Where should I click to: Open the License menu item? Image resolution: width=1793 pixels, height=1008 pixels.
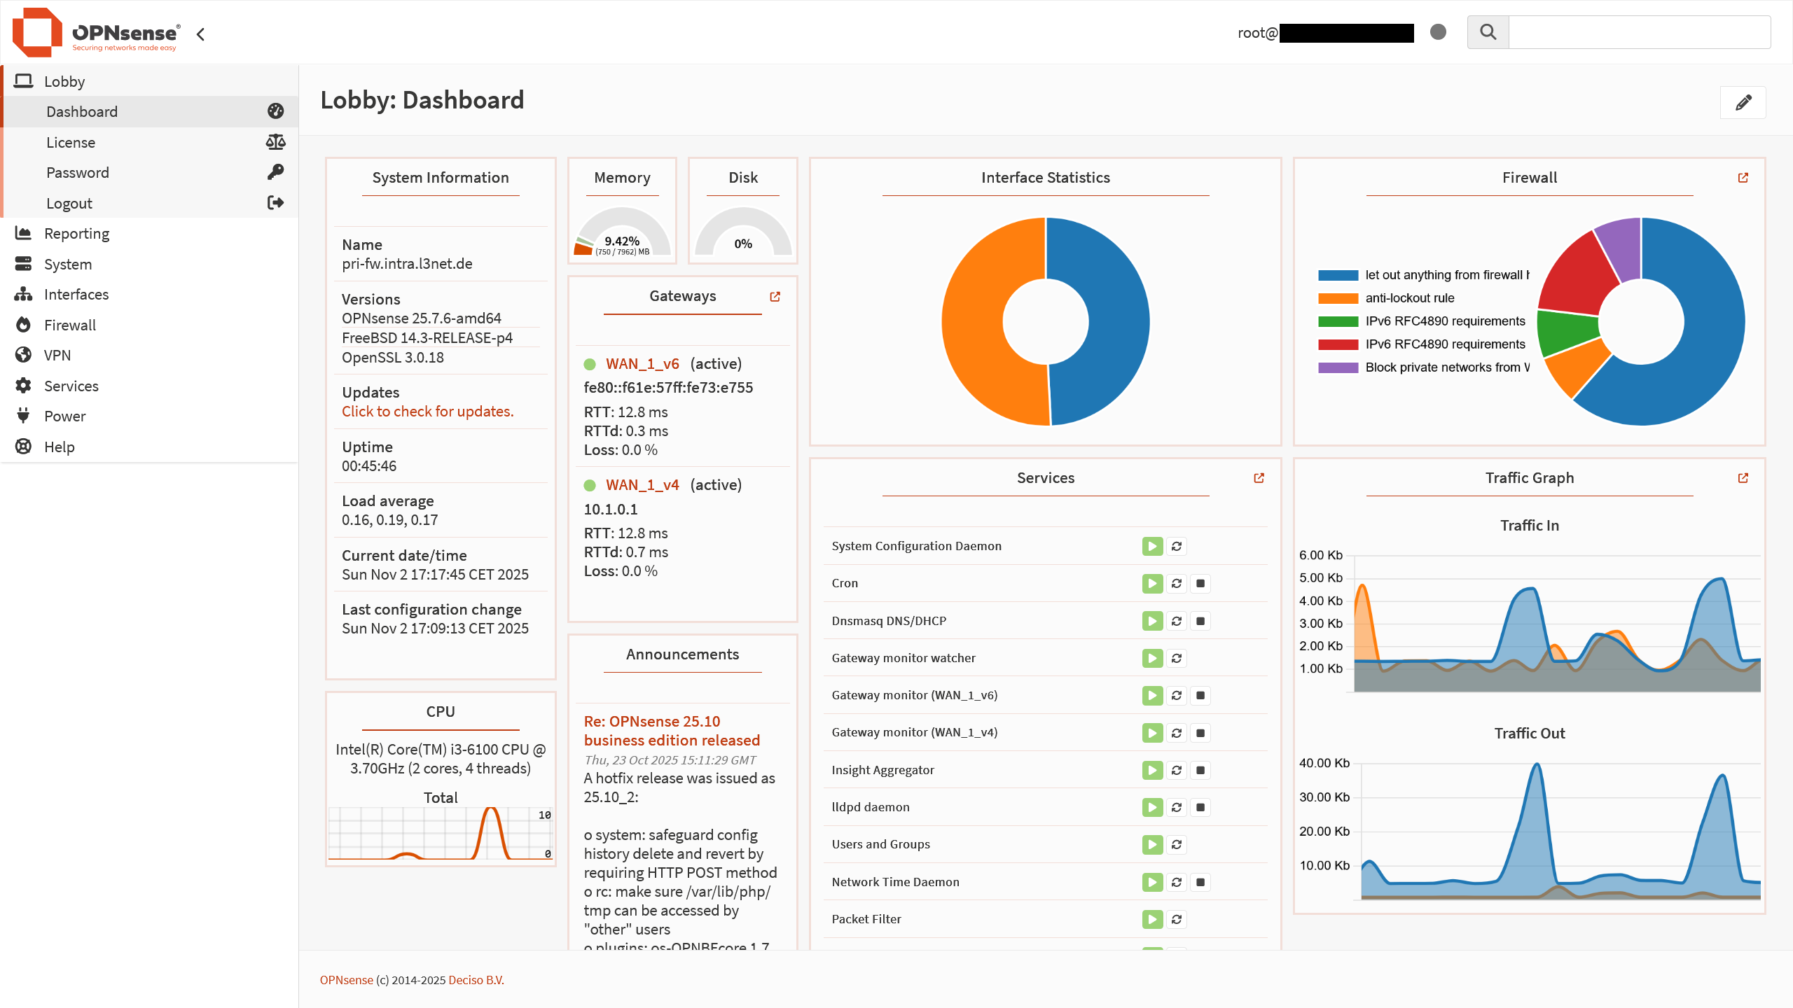coord(71,143)
